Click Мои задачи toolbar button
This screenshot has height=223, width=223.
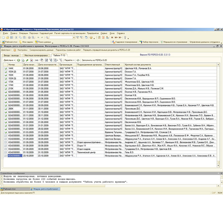tap(26, 42)
